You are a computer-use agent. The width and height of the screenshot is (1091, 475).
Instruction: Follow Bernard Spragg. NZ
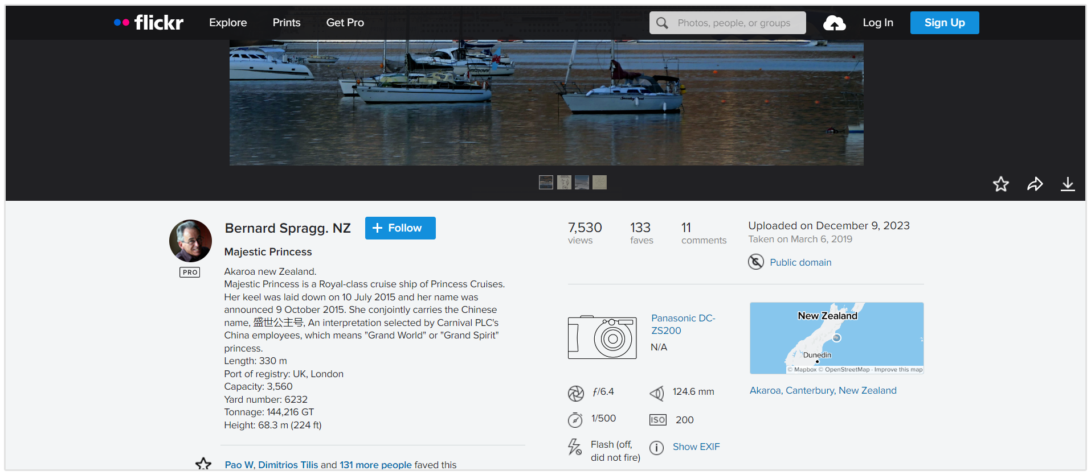coord(400,228)
